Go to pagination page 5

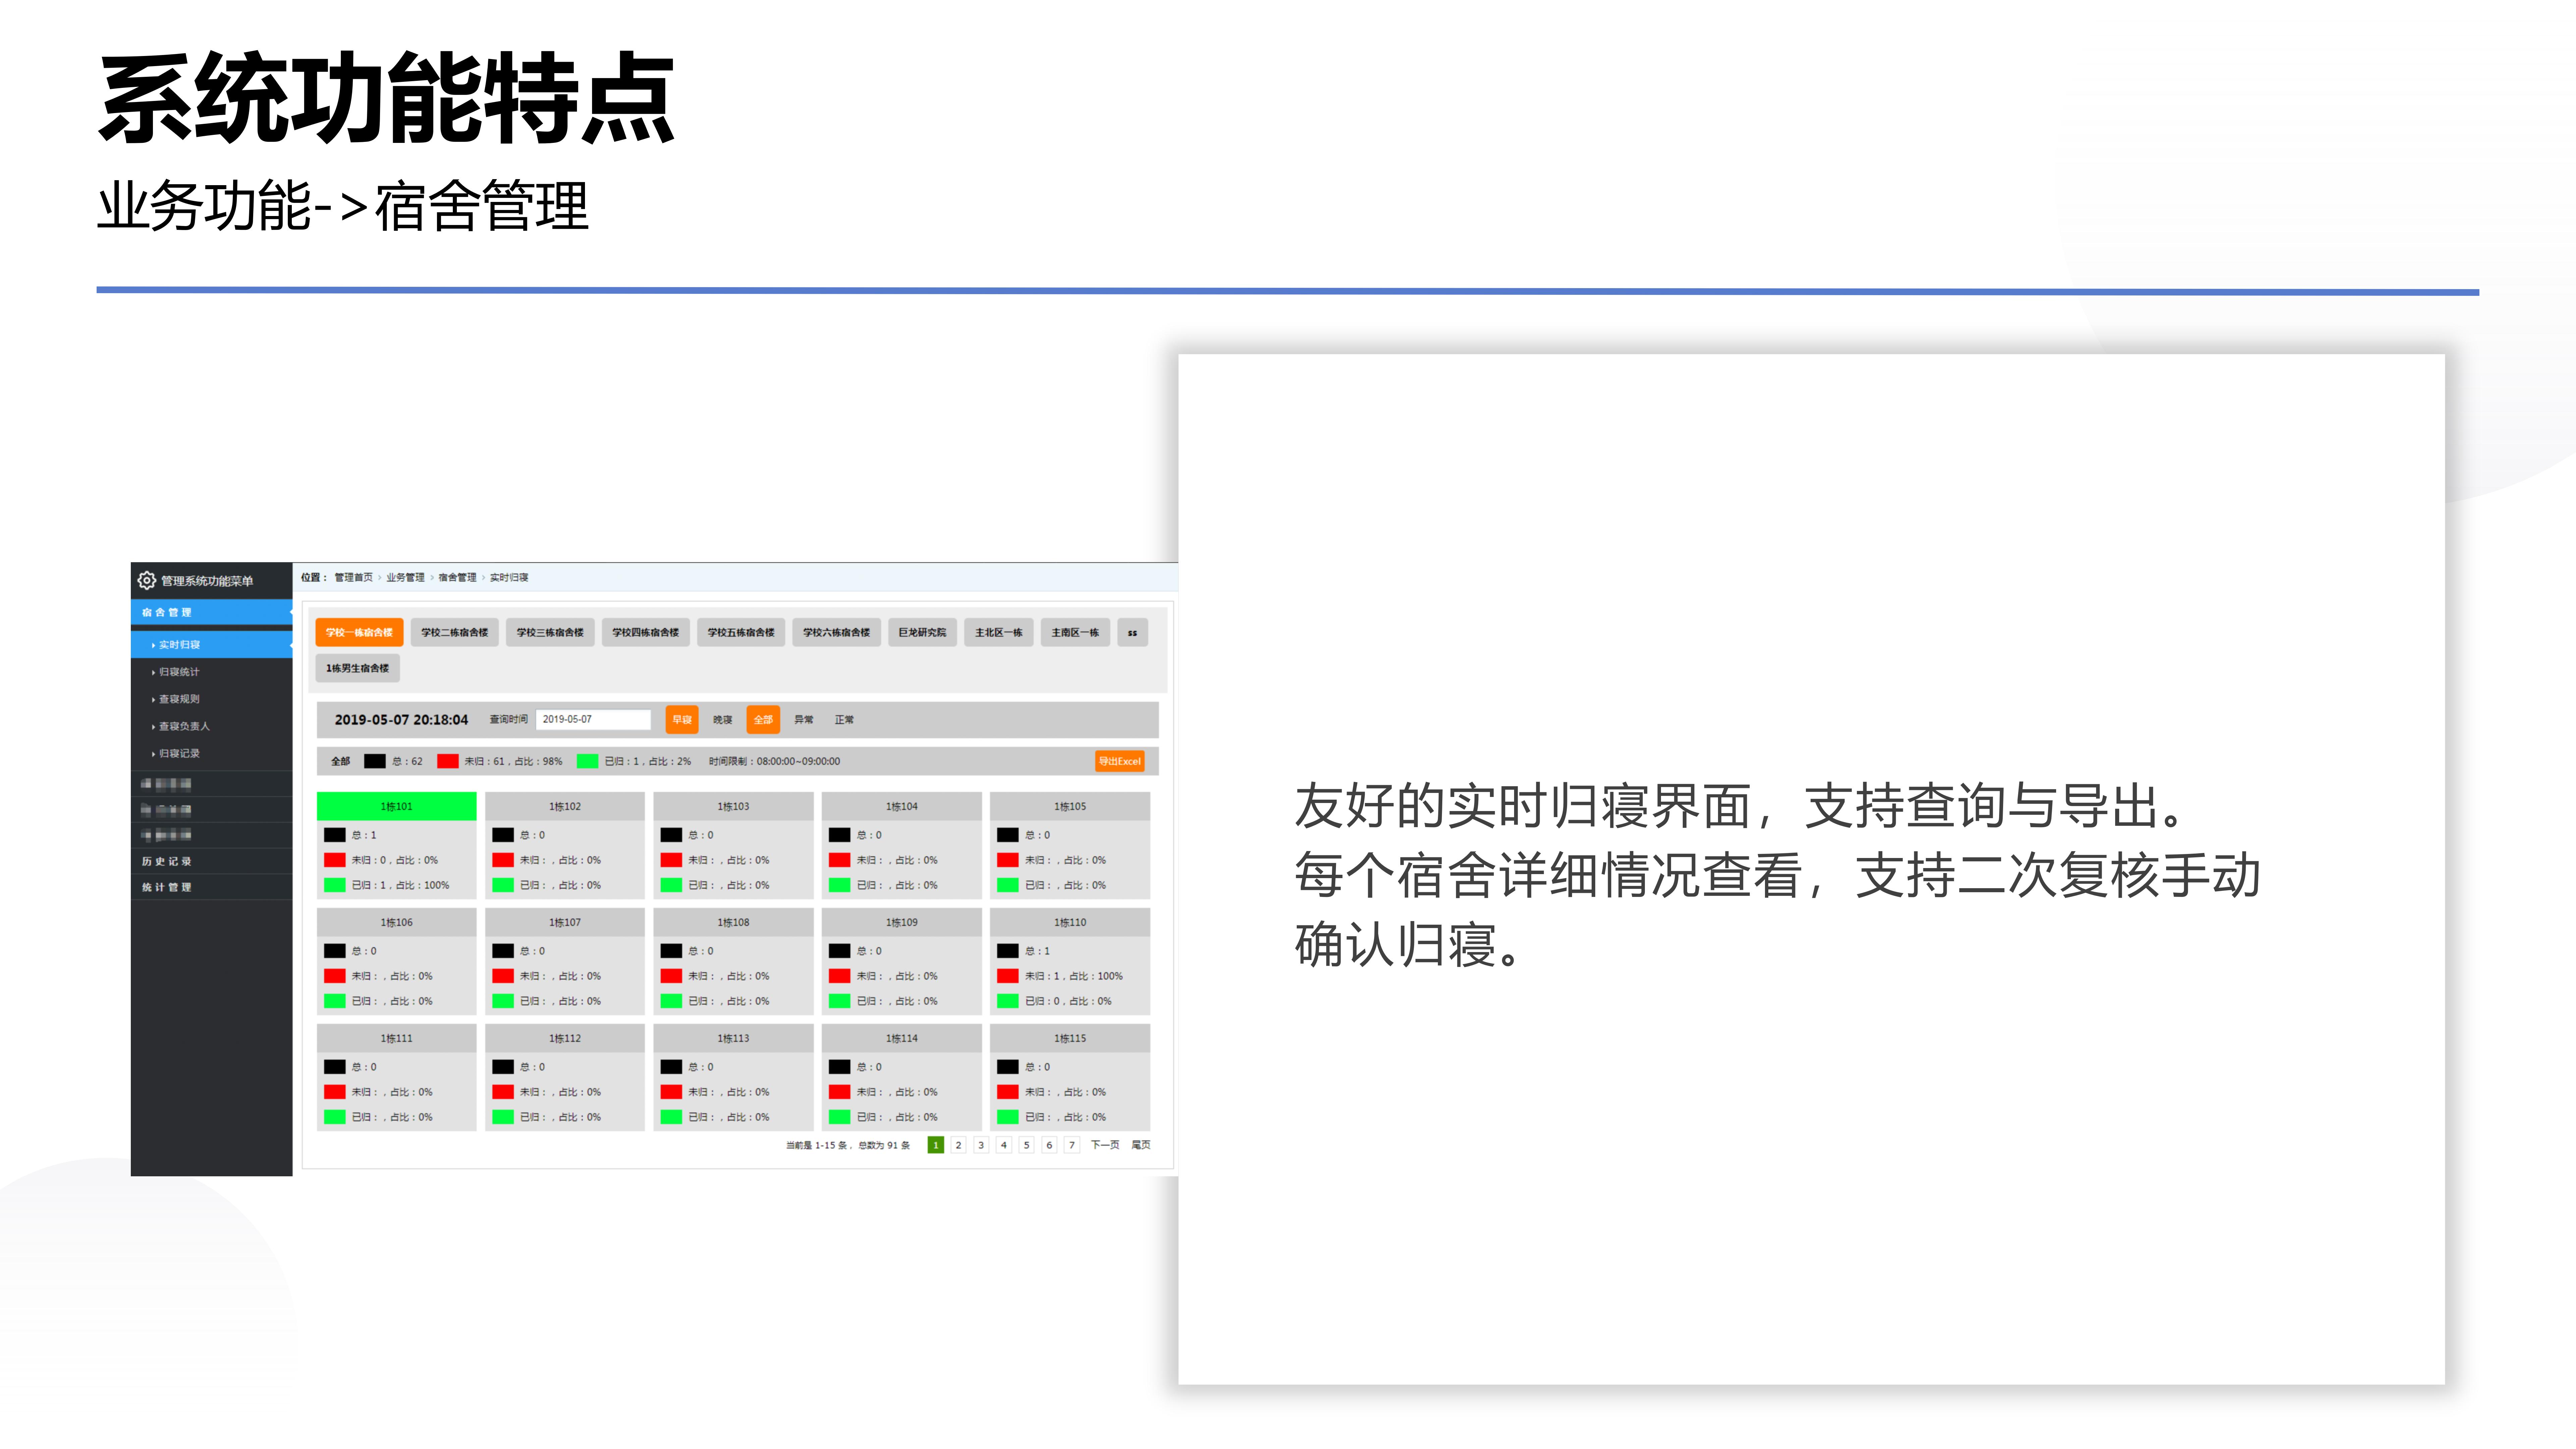[1026, 1145]
